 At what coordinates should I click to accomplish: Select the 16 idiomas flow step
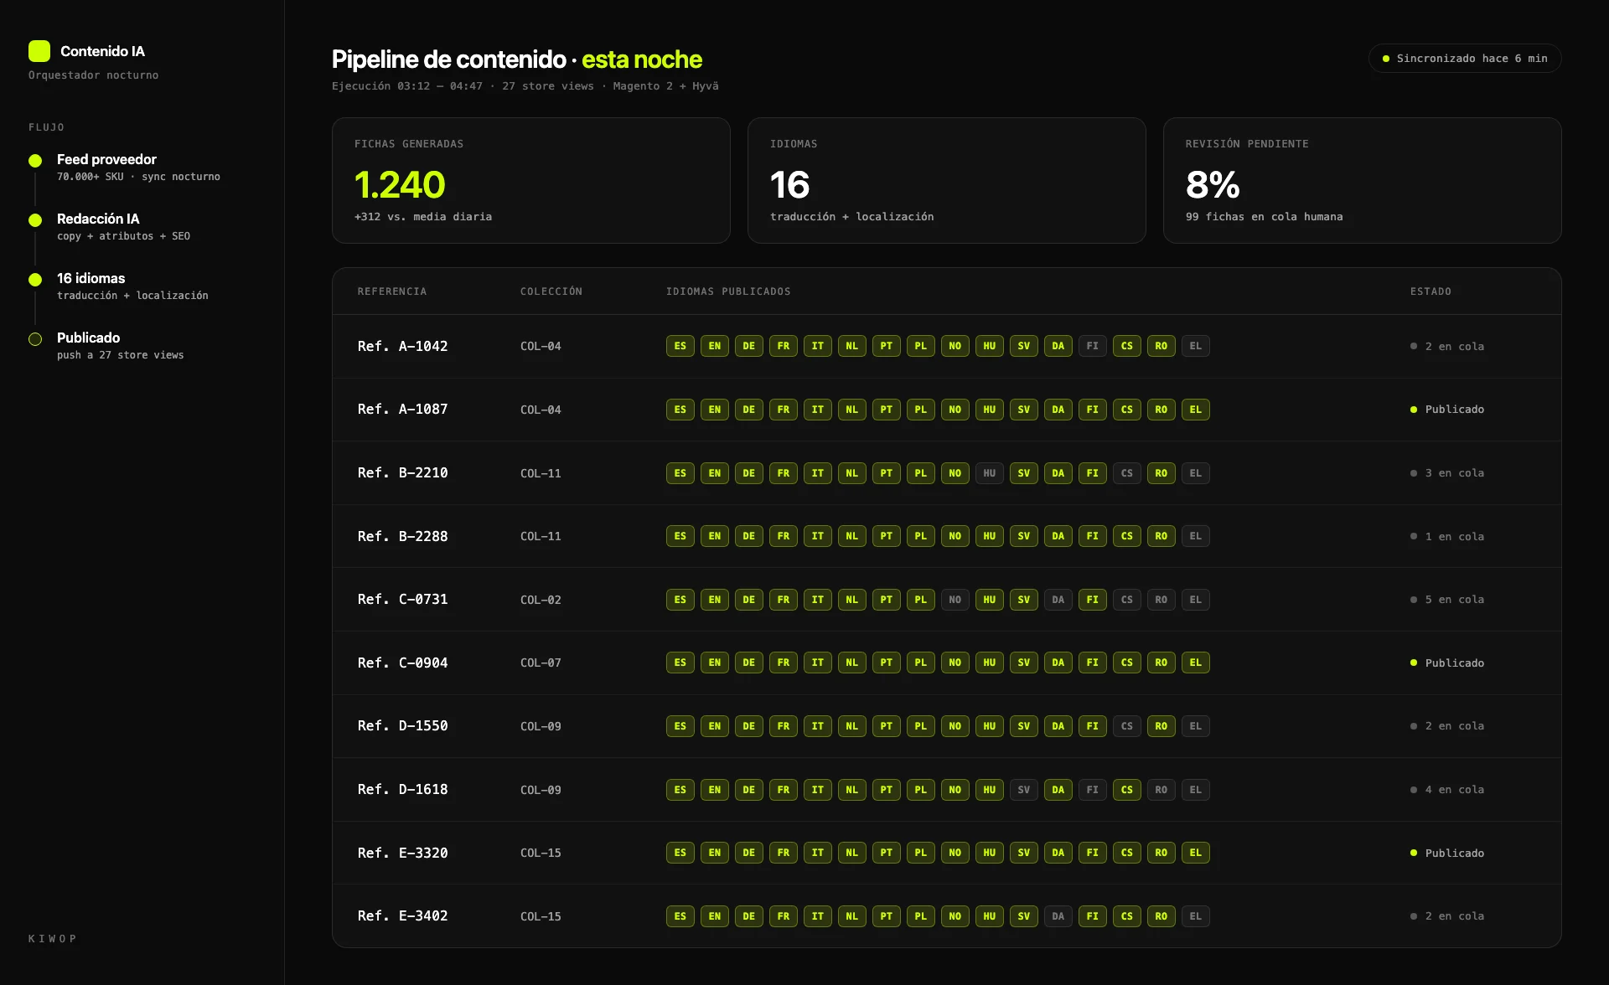pyautogui.click(x=118, y=286)
